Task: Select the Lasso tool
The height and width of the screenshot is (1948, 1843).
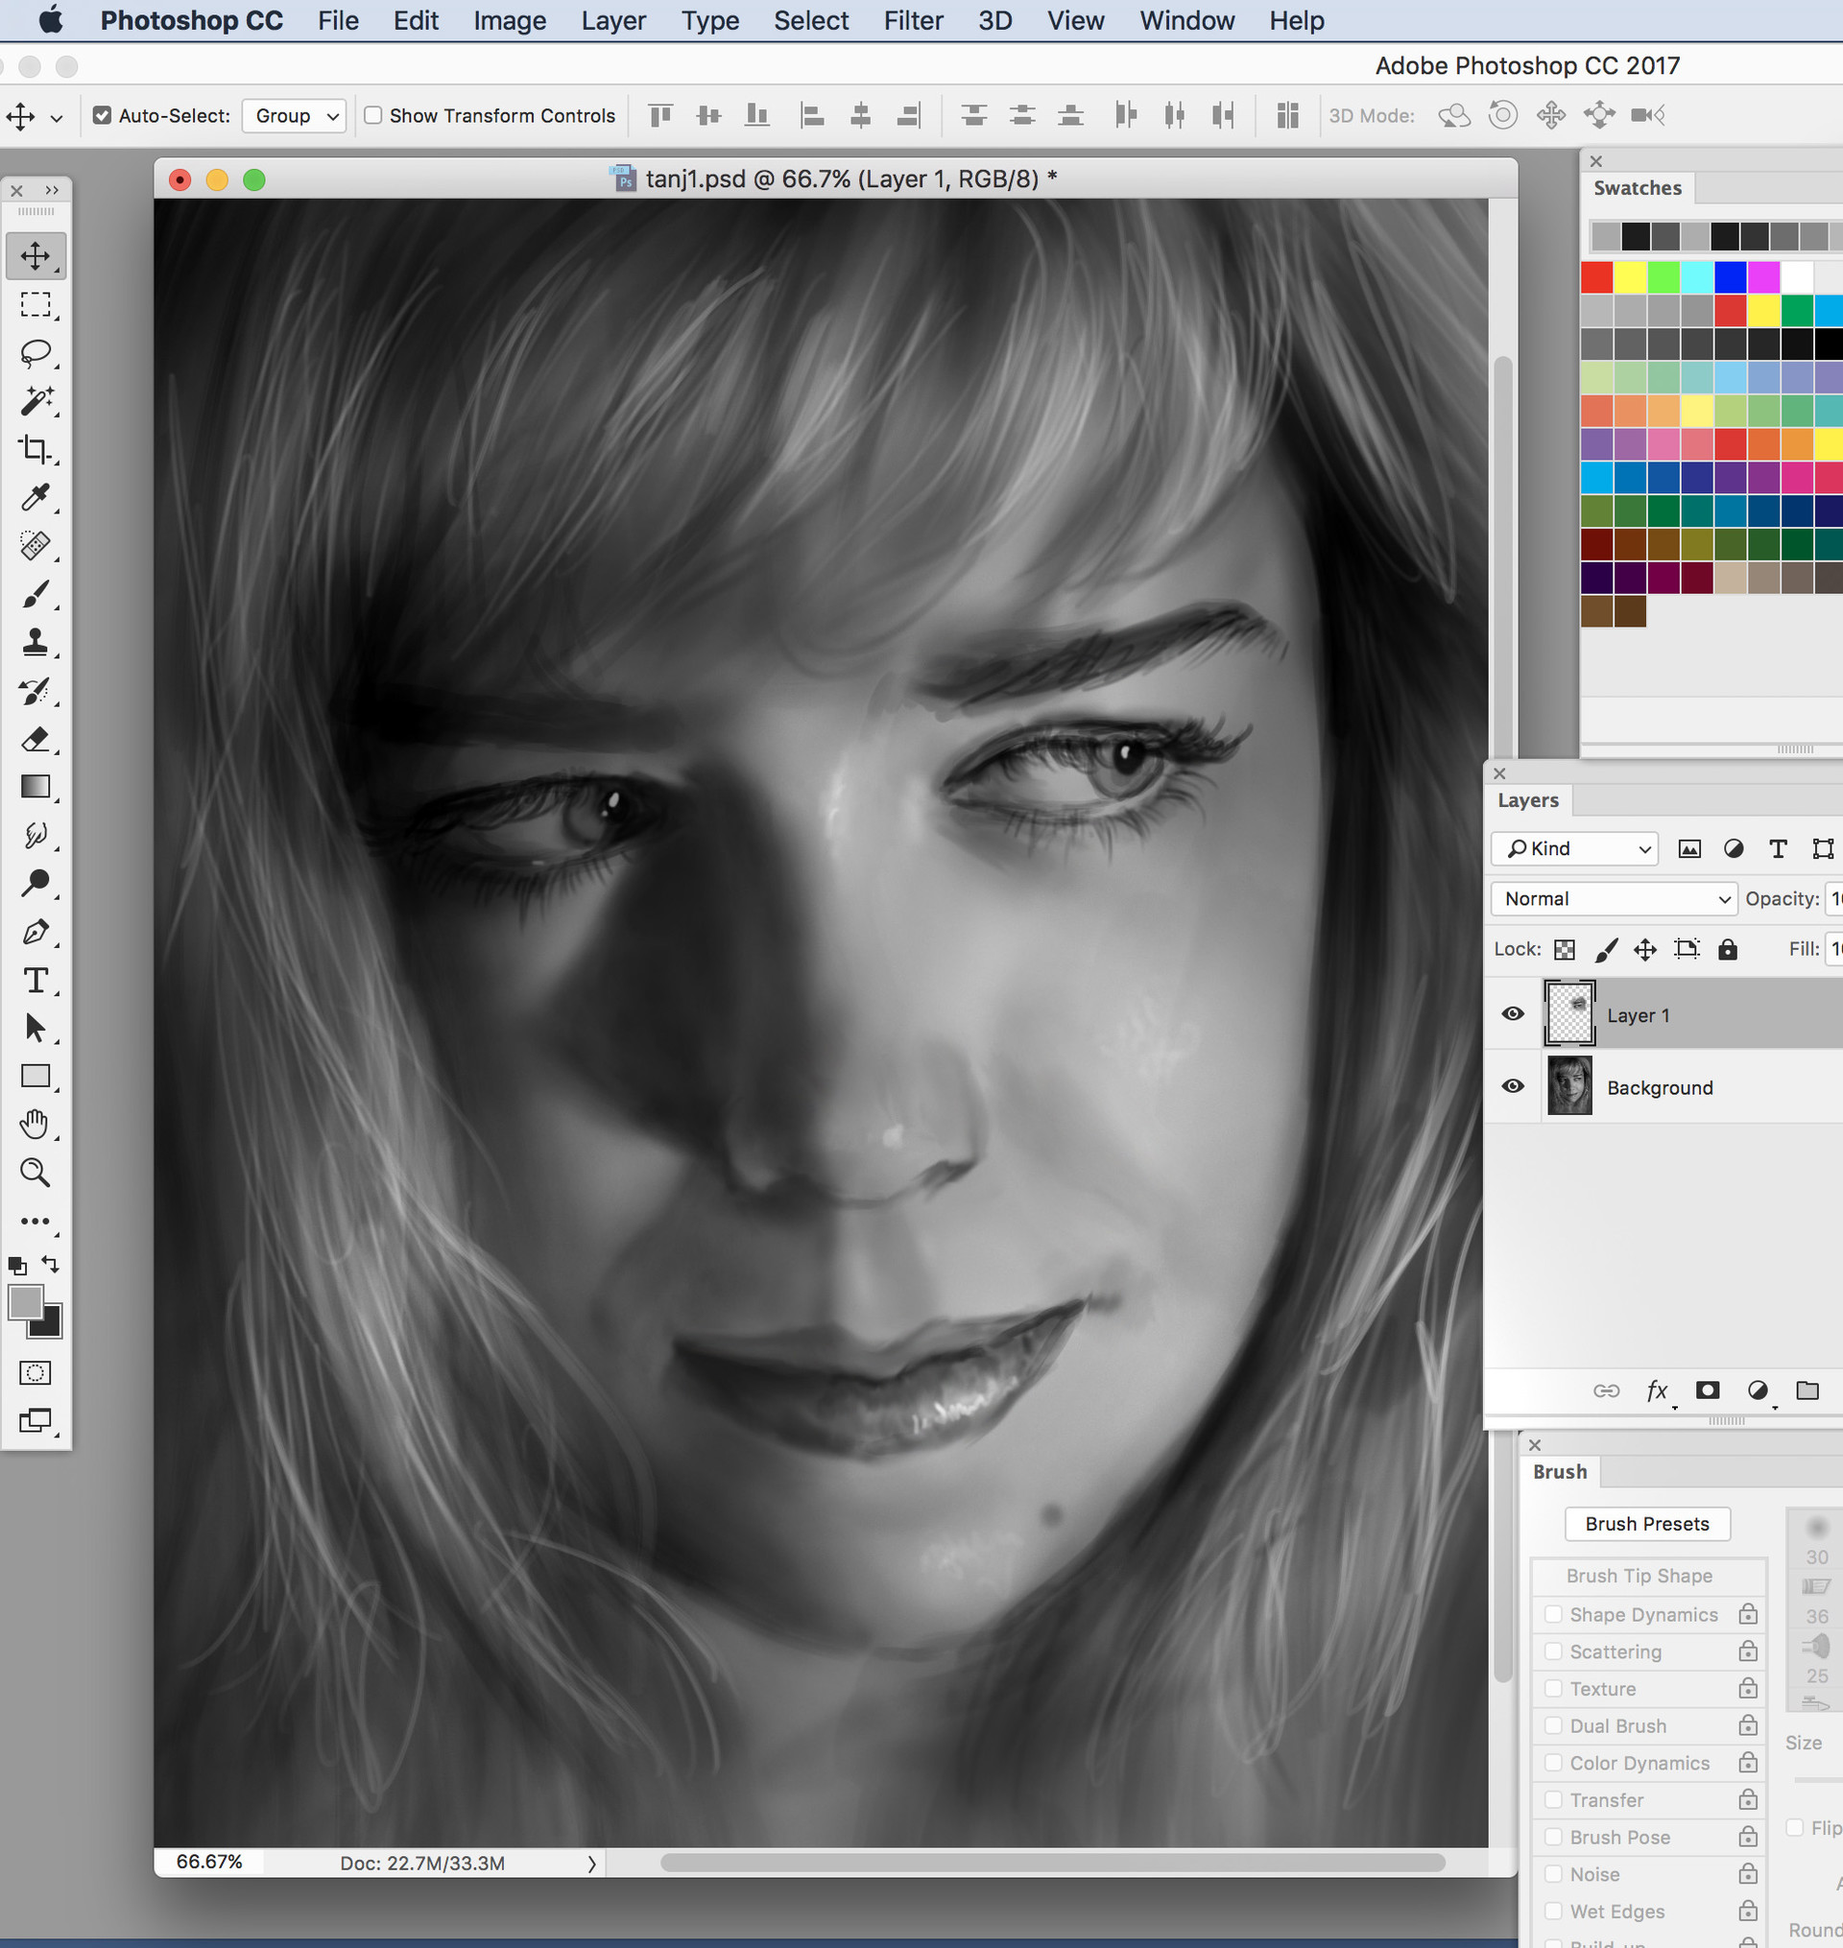Action: (36, 352)
